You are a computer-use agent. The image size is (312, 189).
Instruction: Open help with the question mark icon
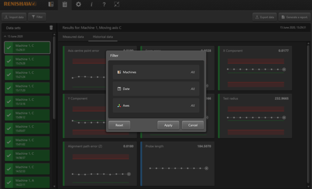tap(104, 5)
